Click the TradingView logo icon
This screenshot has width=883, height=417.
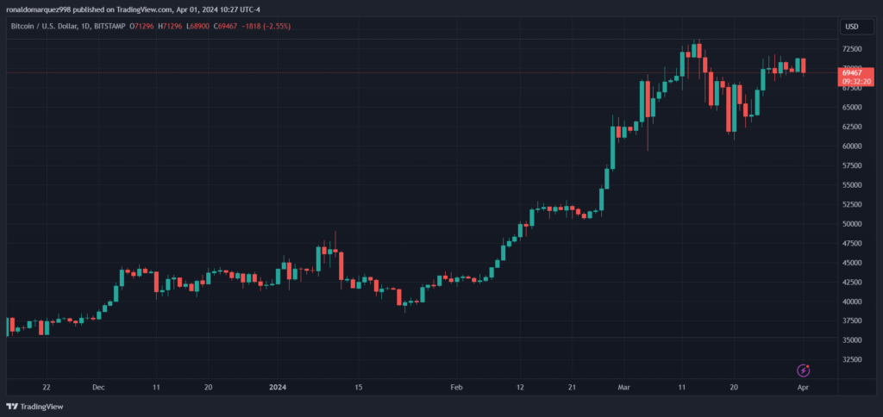[x=11, y=407]
